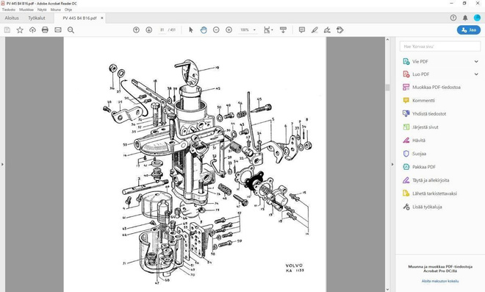
Task: Select the arrow selection tool
Action: tap(191, 30)
